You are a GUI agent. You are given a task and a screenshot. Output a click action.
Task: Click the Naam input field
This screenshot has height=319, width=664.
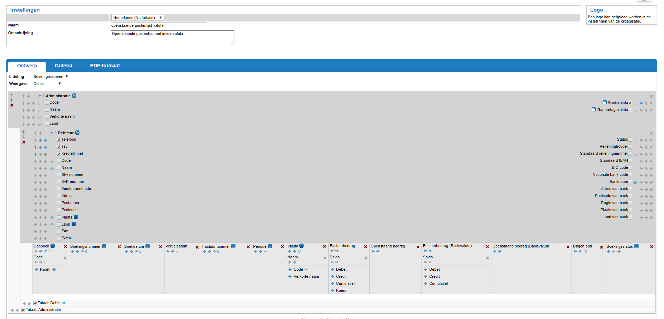tap(158, 25)
